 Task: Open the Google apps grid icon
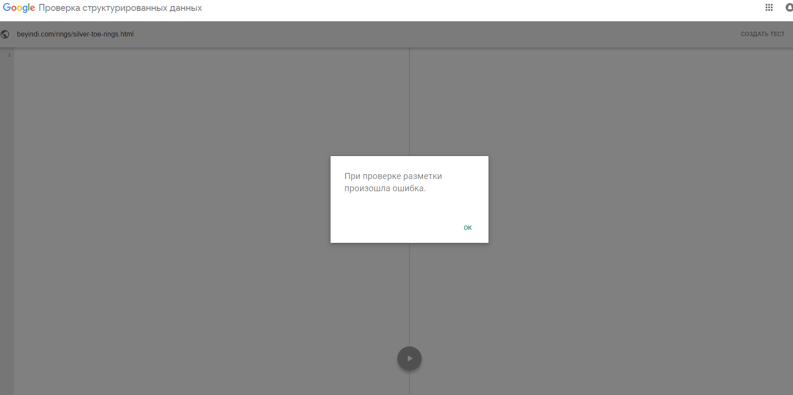pyautogui.click(x=769, y=8)
